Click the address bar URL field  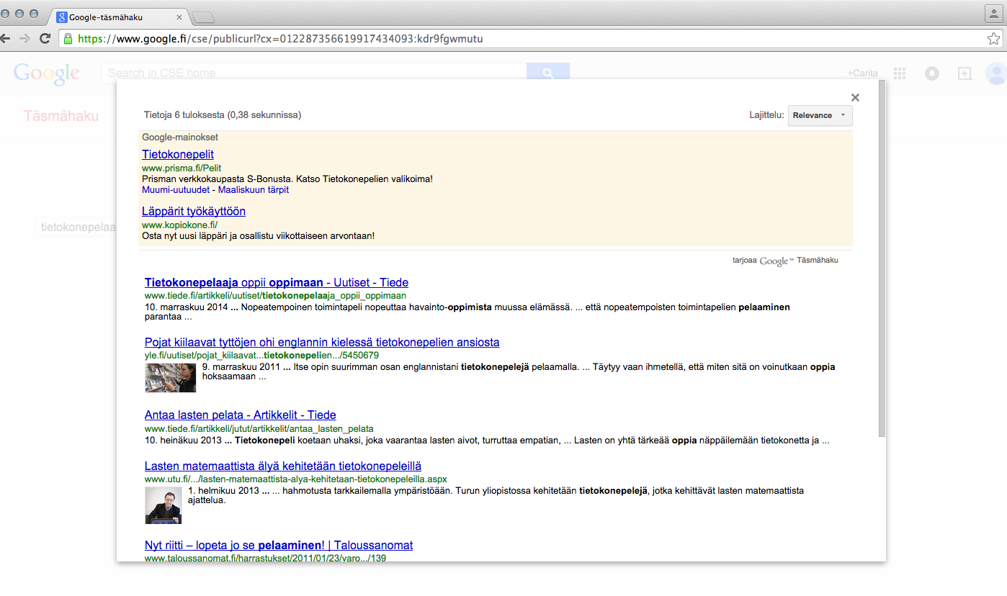coord(531,39)
